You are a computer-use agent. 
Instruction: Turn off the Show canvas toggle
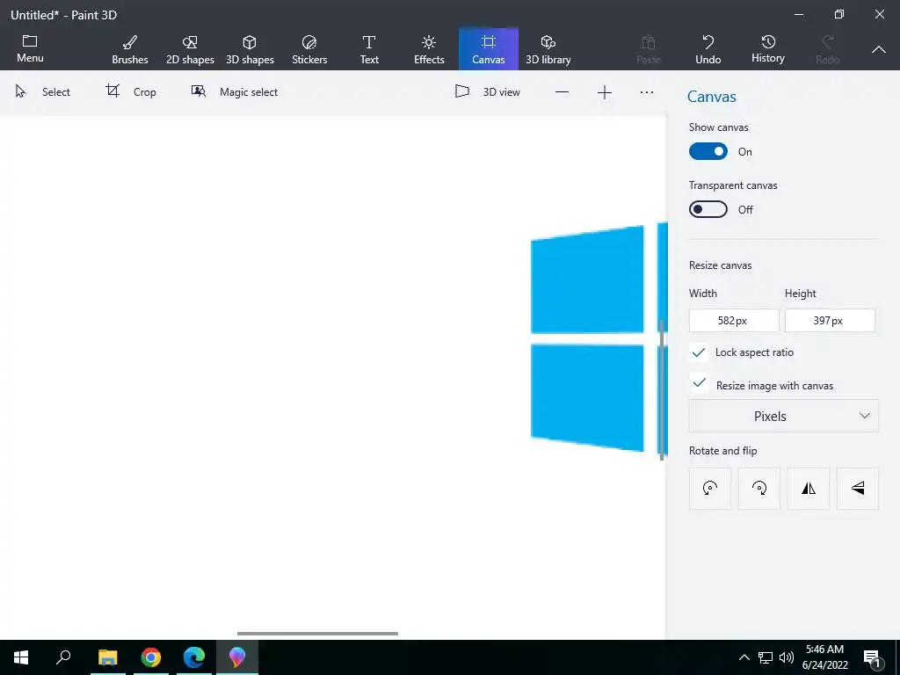click(x=708, y=151)
